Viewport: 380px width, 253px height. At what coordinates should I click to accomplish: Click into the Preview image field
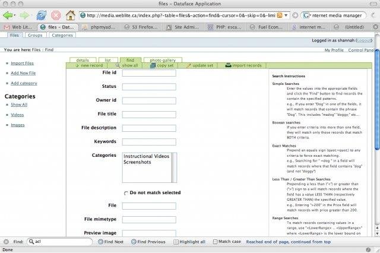click(x=149, y=233)
